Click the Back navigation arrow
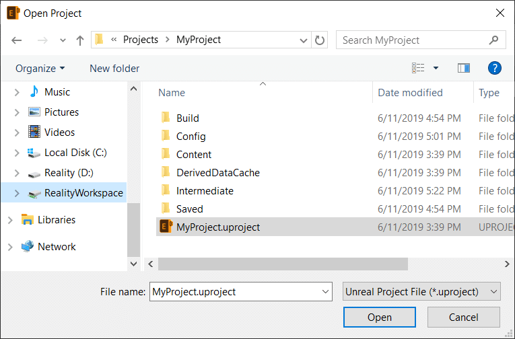 17,40
